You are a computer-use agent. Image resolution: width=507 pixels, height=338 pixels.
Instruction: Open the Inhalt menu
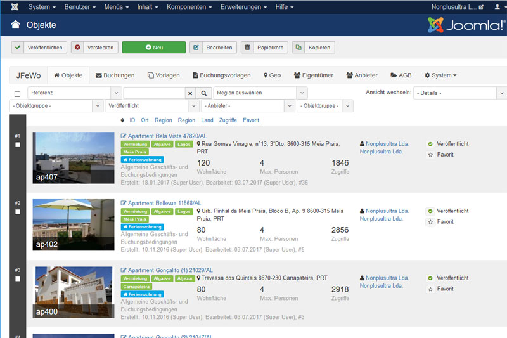148,7
